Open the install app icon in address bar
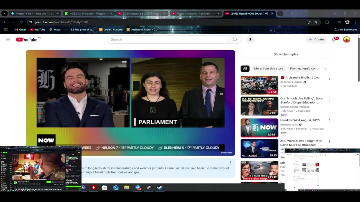 [x=309, y=22]
